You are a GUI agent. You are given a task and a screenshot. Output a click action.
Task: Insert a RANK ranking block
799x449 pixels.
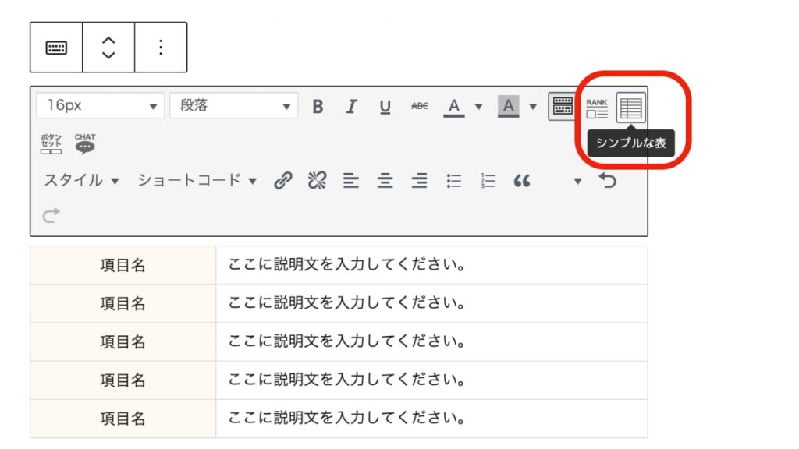coord(597,108)
